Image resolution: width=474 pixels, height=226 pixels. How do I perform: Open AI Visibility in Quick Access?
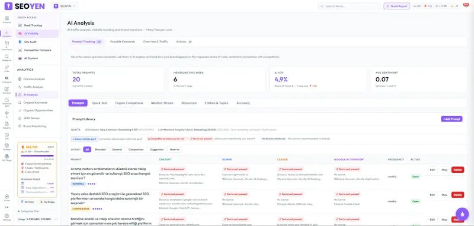[37, 34]
